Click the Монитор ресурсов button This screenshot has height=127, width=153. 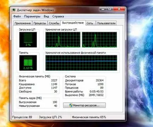pyautogui.click(x=84, y=105)
